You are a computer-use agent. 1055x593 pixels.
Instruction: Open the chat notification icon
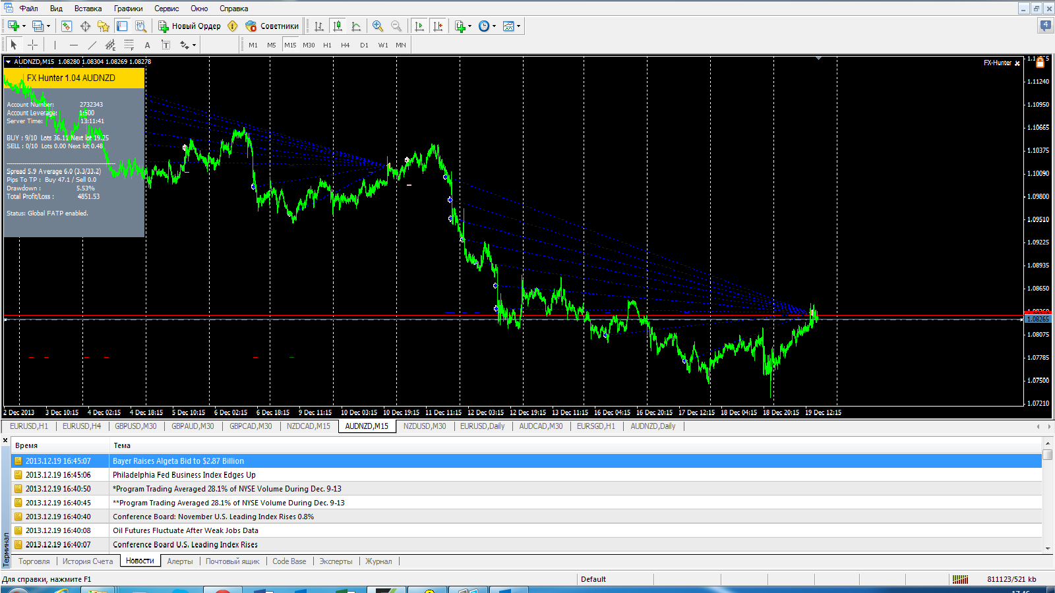(x=1046, y=26)
